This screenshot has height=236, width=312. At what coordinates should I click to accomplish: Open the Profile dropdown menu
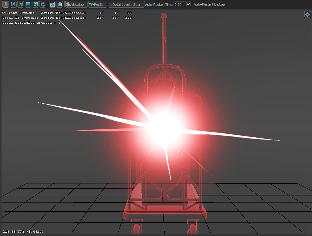[97, 4]
